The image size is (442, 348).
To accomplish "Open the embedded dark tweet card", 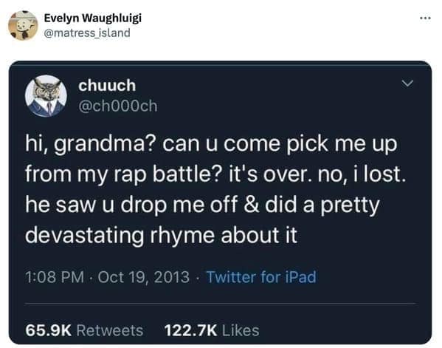I will pos(220,202).
